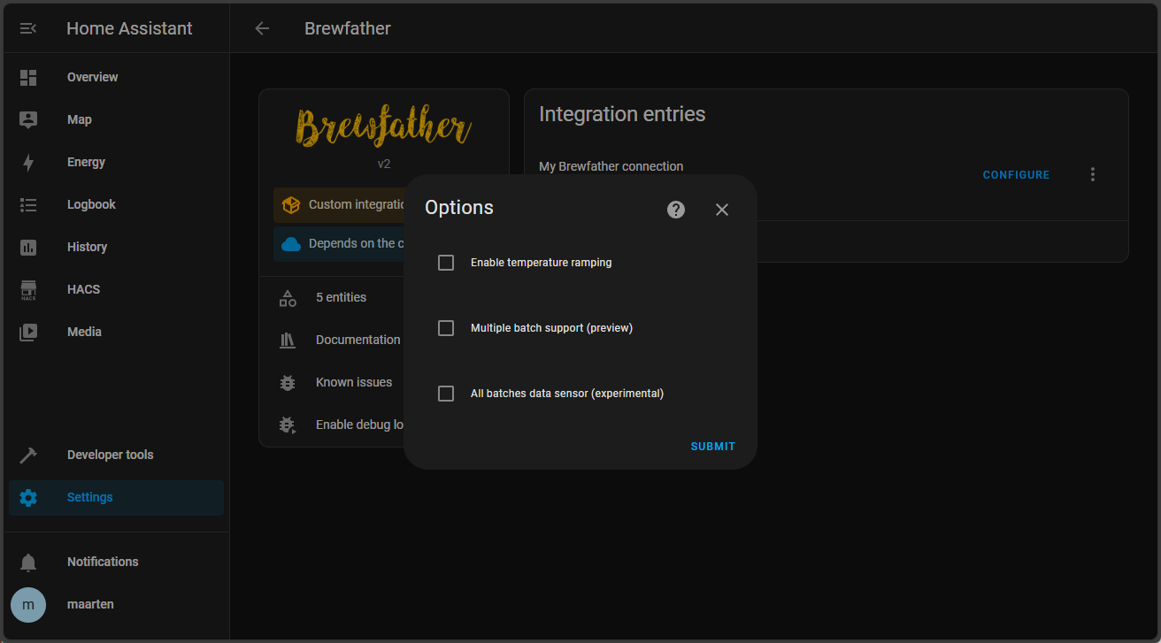Click the History chart icon

28,247
